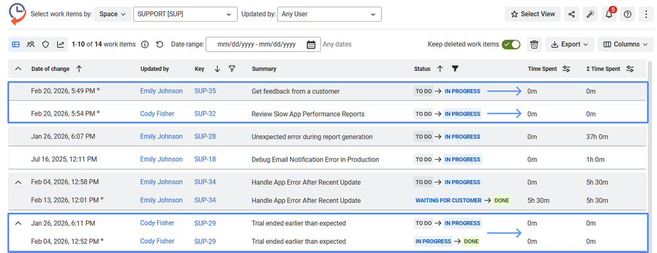Open the Key column filter icon

[231, 69]
